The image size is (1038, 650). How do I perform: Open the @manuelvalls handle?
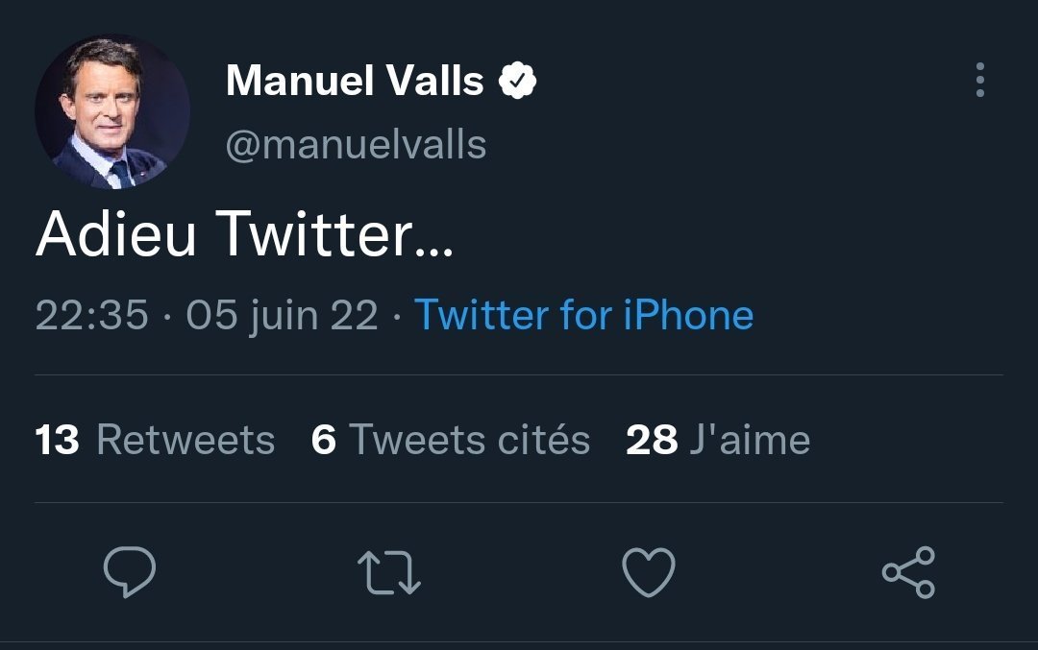356,145
